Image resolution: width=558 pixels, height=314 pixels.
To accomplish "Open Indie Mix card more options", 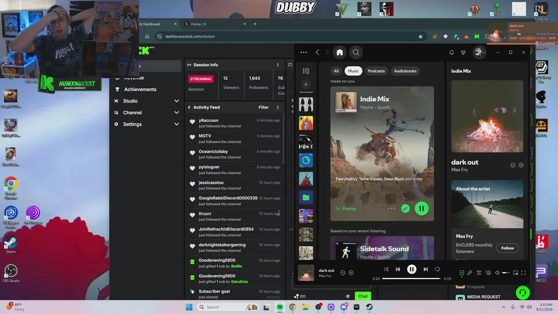I will 391,208.
